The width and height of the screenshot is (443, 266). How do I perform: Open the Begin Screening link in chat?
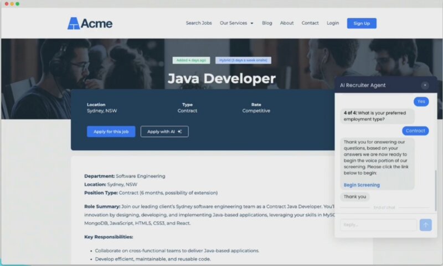pyautogui.click(x=362, y=185)
